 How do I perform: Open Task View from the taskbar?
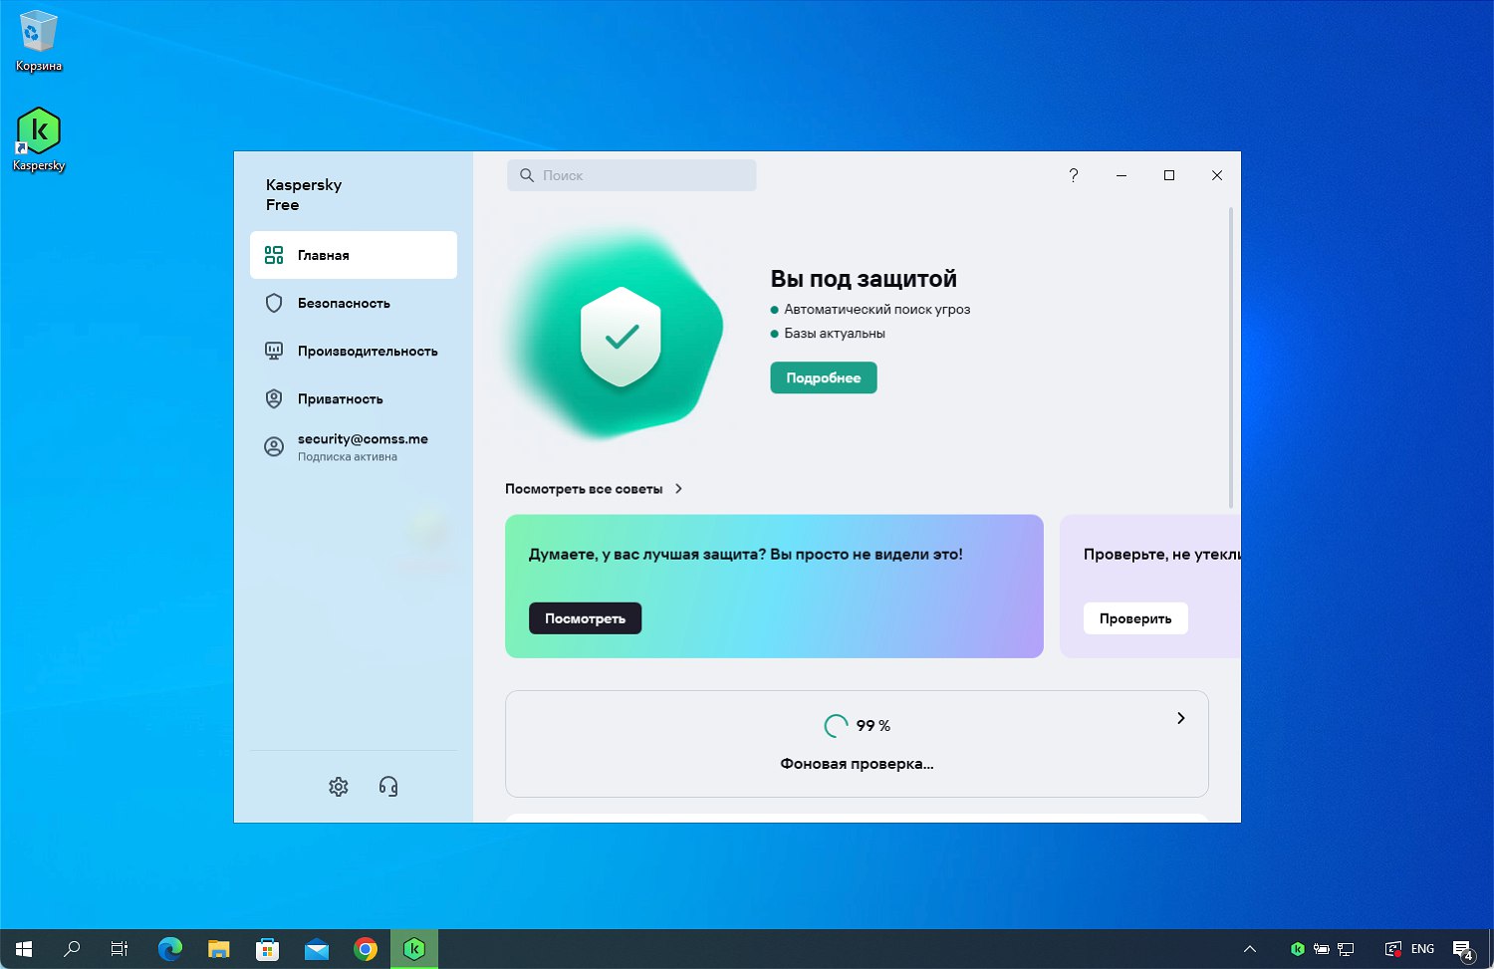point(120,949)
